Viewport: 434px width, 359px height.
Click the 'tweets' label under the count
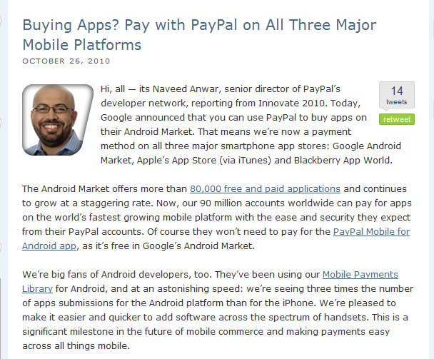click(x=396, y=102)
